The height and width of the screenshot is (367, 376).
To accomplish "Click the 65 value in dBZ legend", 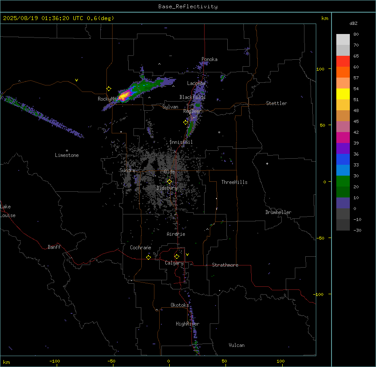I will click(356, 56).
